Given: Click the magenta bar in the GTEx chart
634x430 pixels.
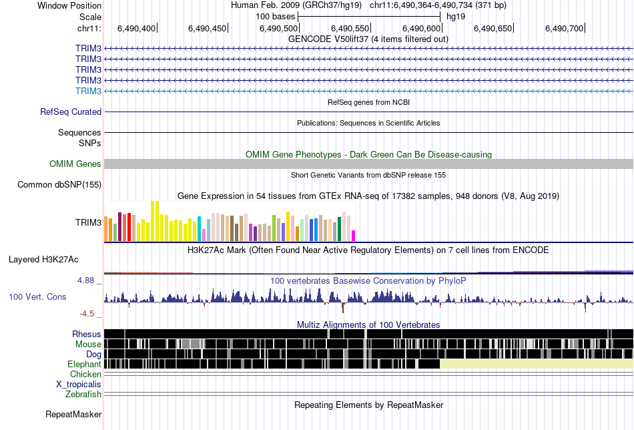Looking at the screenshot, I should click(354, 236).
